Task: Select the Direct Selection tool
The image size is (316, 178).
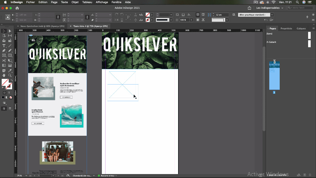Action: coord(10,31)
